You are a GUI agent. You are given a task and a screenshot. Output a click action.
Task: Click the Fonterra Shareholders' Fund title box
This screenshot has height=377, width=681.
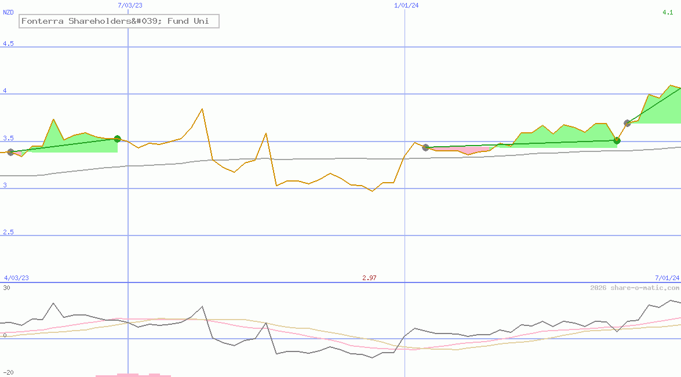(119, 21)
